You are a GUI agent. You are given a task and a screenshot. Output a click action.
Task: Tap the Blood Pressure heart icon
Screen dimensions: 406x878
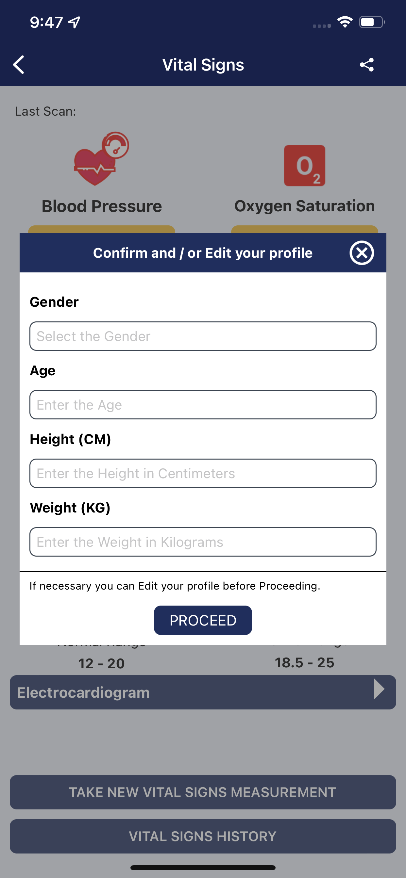pyautogui.click(x=102, y=159)
